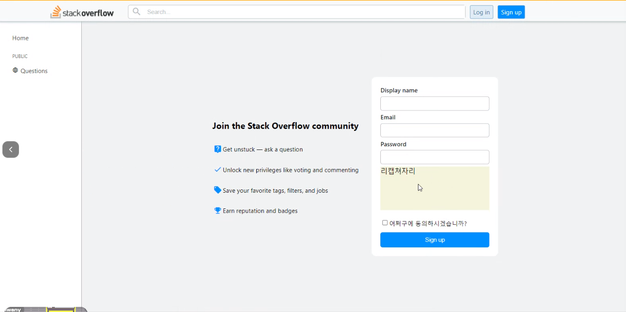
Task: Focus the Display name input field
Action: pos(435,104)
